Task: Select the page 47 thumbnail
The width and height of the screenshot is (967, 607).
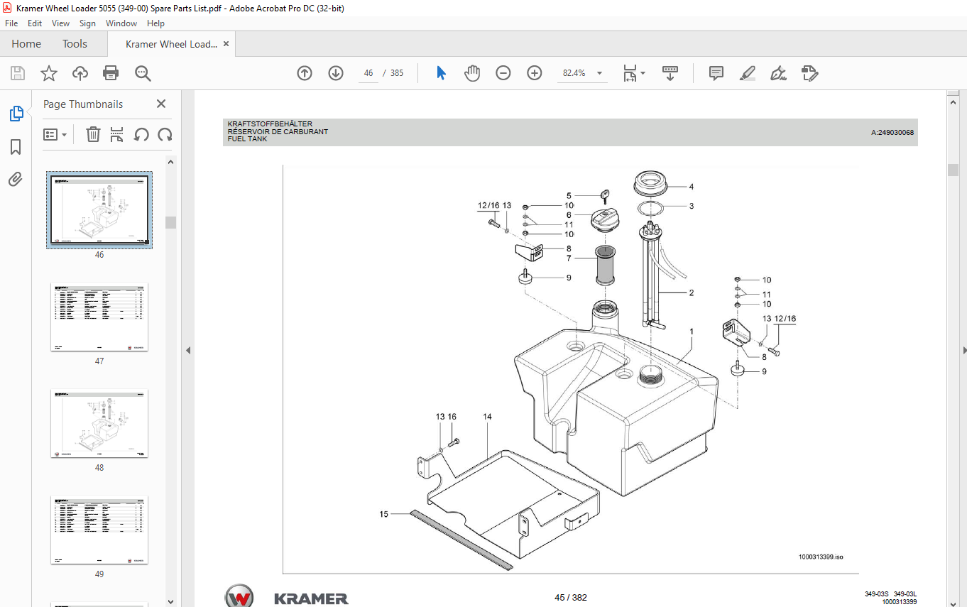Action: (99, 317)
